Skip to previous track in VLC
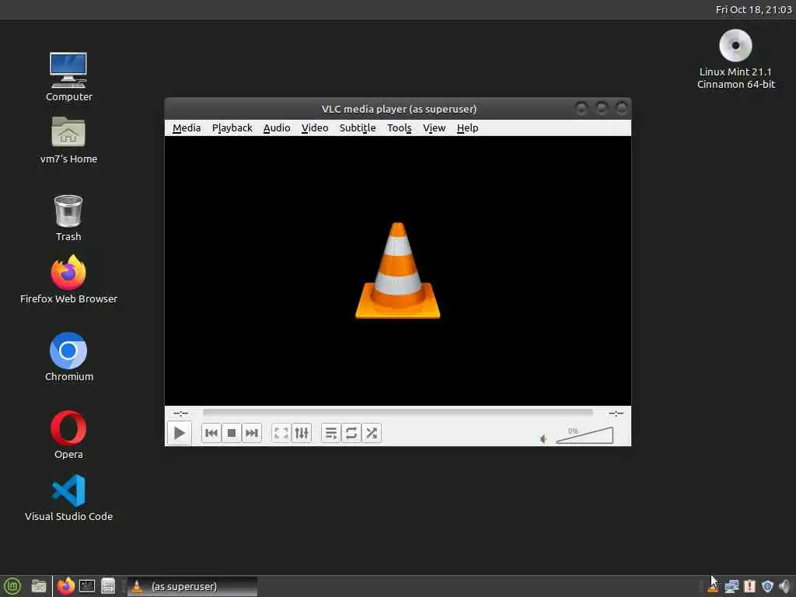Screen dimensions: 796x597 pos(211,433)
